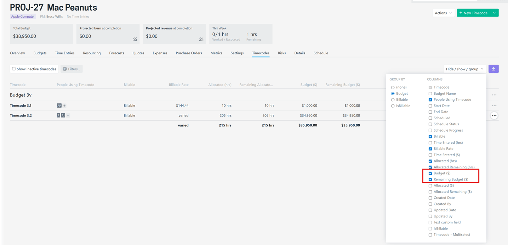
Task: Enable the End Date column
Action: (430, 112)
